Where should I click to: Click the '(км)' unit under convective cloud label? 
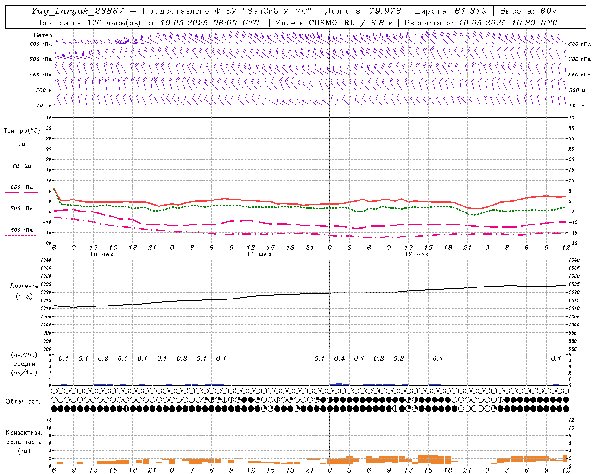click(24, 451)
